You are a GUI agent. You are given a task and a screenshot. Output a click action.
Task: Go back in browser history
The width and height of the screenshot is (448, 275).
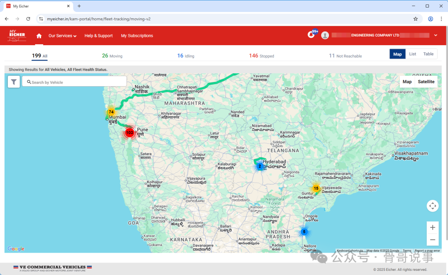click(7, 19)
